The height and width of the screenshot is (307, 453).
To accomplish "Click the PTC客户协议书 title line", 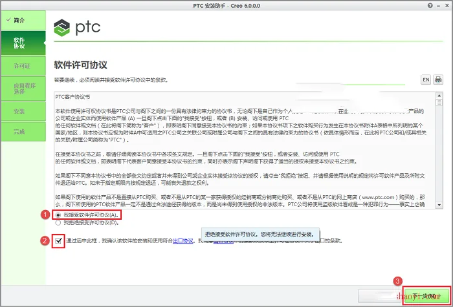I will (x=72, y=97).
